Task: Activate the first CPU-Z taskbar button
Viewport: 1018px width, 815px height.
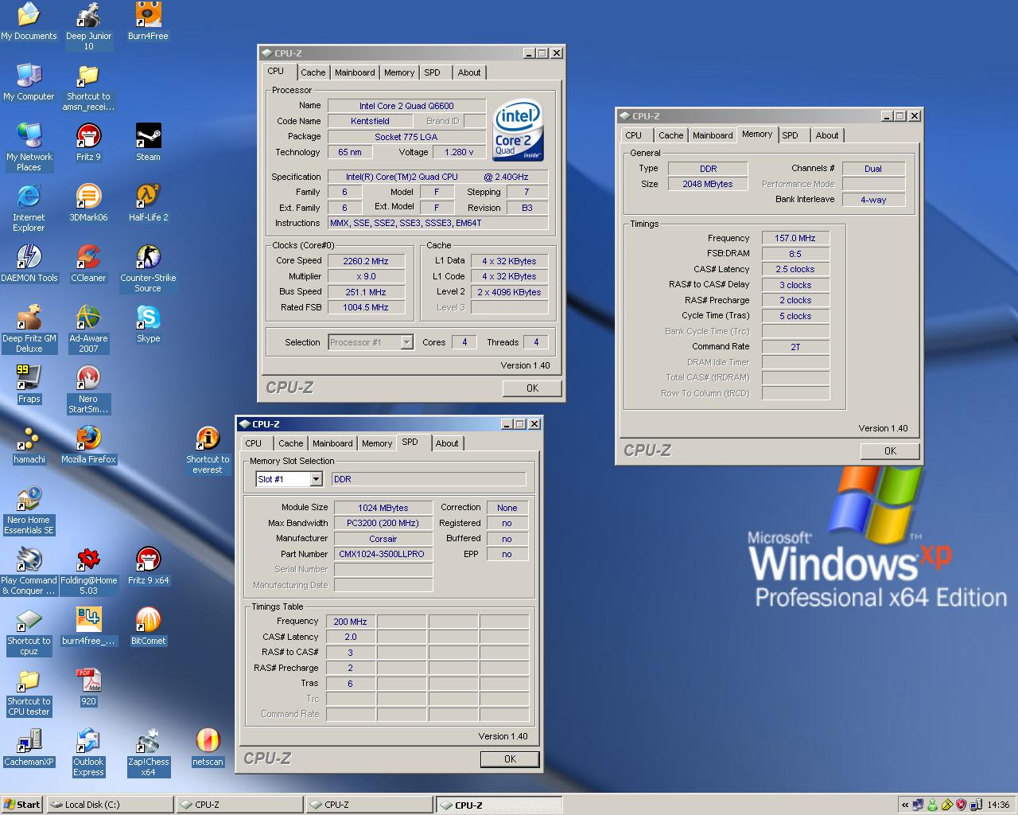Action: (240, 805)
